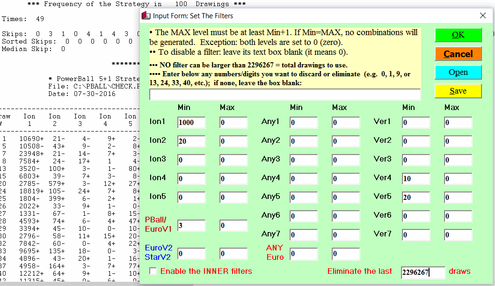Click the Ion1 Max text box

[233, 123]
